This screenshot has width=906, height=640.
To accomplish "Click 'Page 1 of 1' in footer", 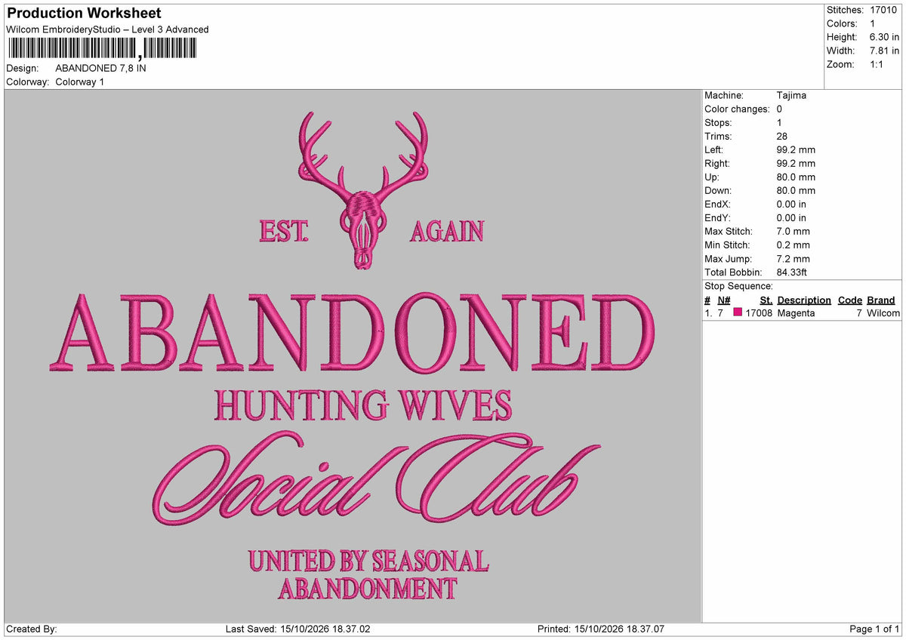I will click(x=874, y=629).
